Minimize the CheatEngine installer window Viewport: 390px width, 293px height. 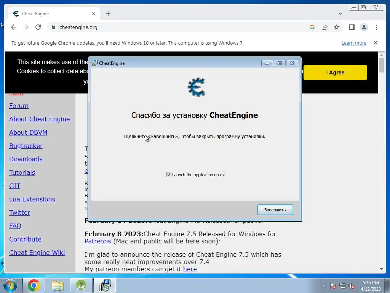tap(267, 63)
